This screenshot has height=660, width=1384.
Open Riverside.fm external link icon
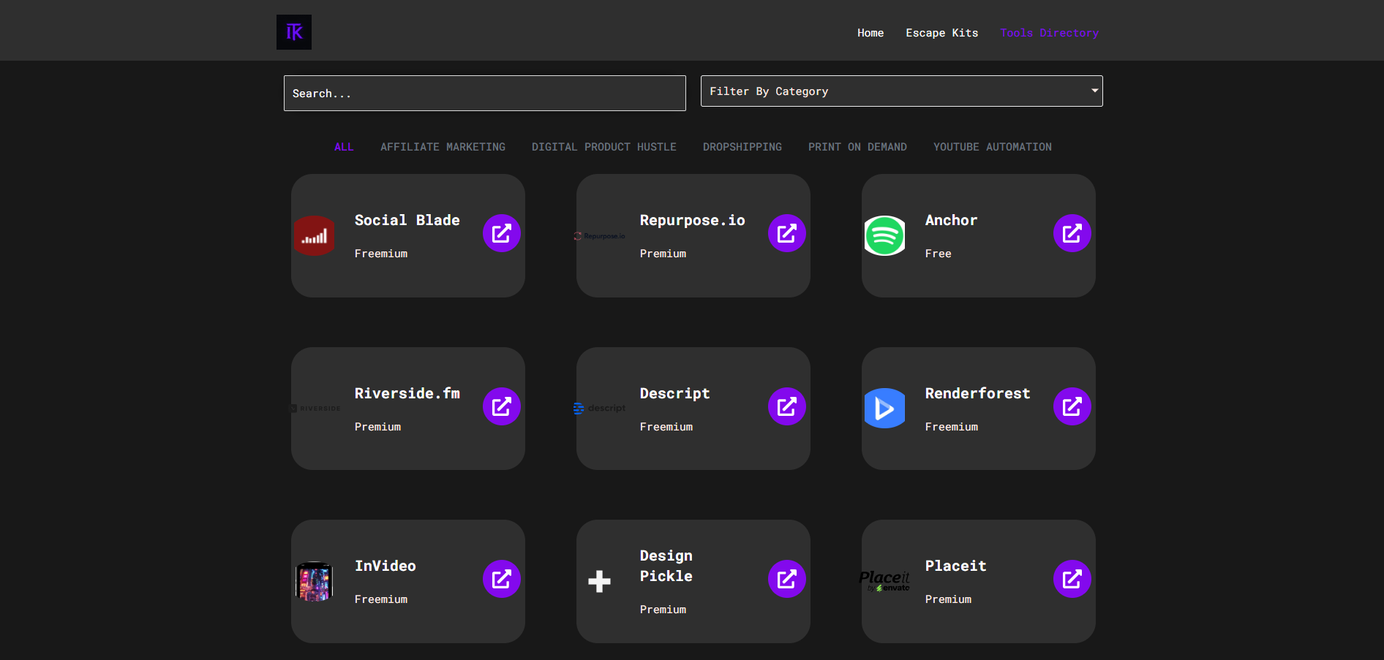coord(502,406)
